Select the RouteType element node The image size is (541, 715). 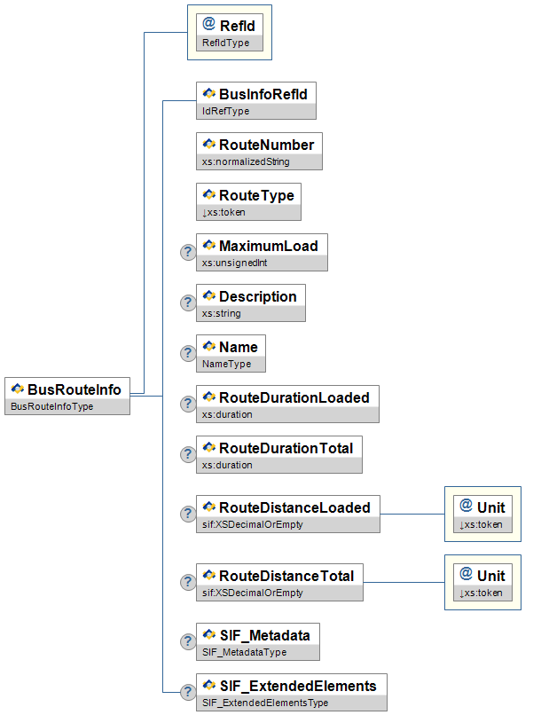(x=247, y=194)
